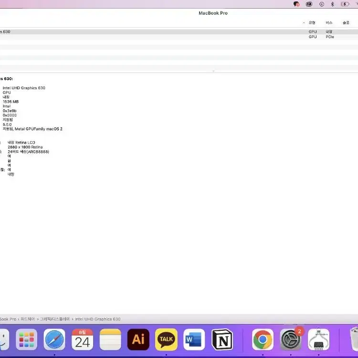Switch to Google Chrome in Dock
358x358 pixels.
[x=263, y=339]
